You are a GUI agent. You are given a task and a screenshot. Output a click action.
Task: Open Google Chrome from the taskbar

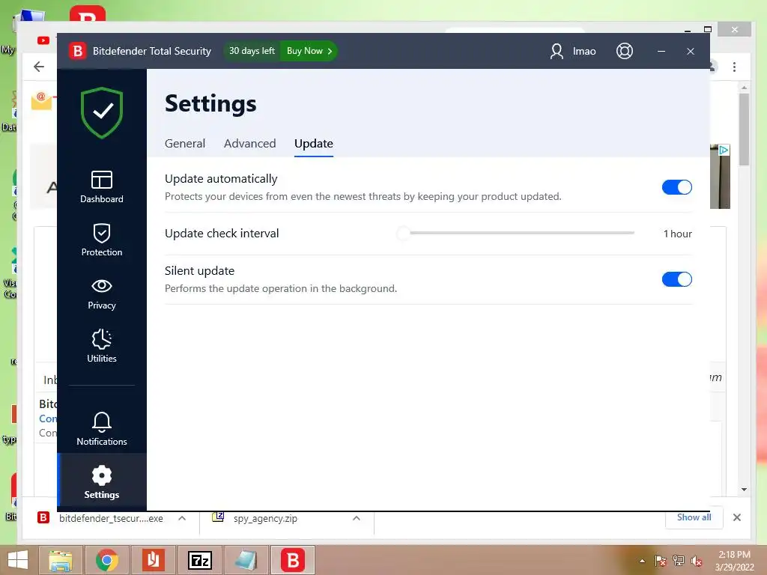(106, 560)
